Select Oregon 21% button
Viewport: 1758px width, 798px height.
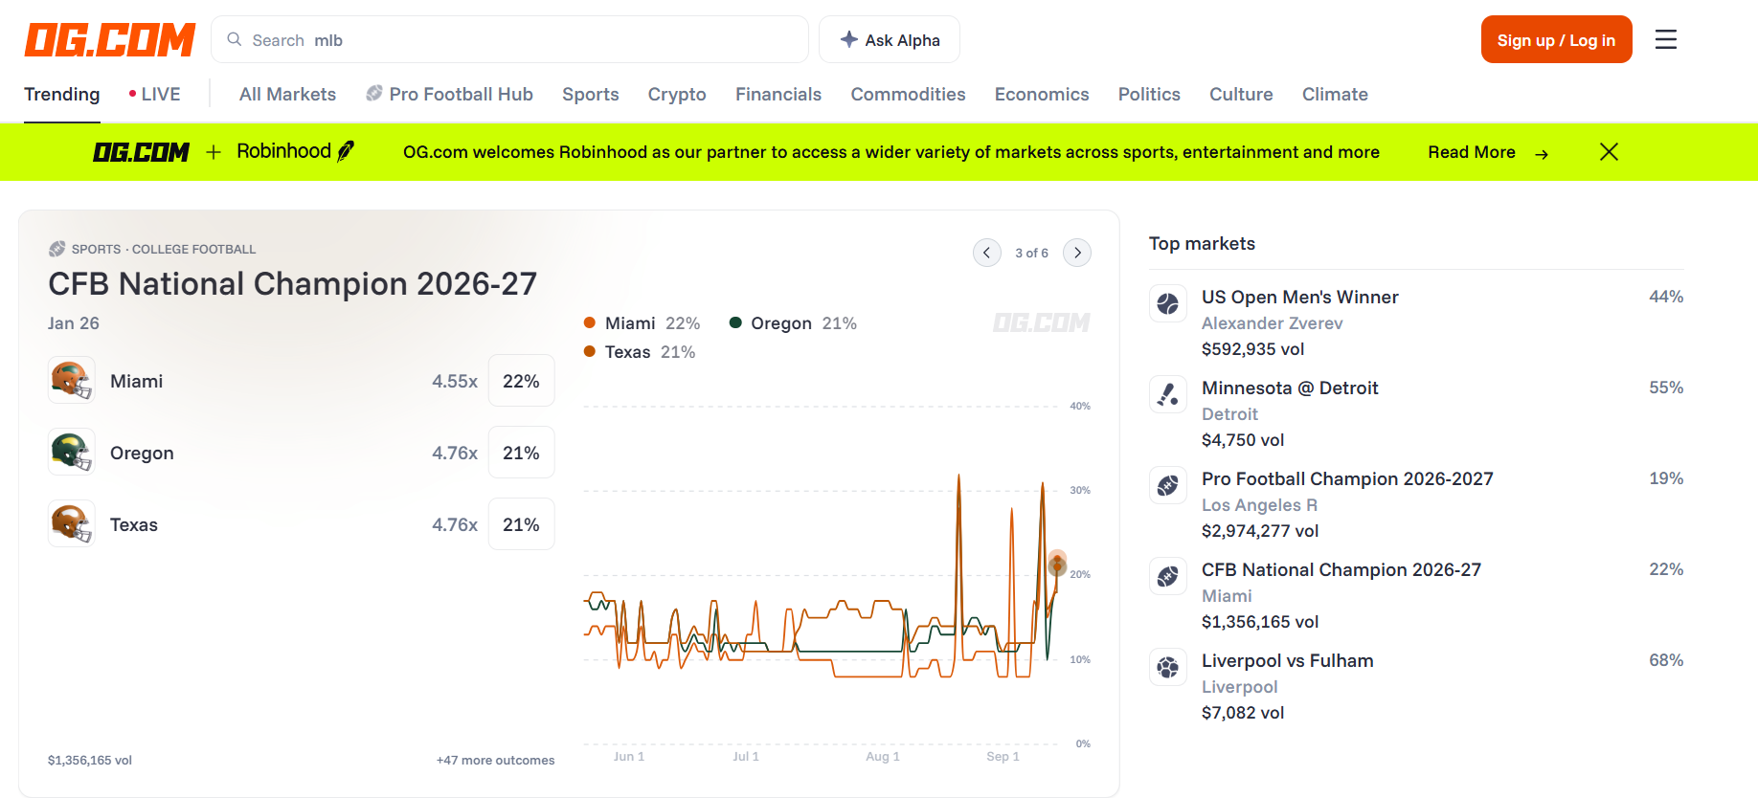521,453
